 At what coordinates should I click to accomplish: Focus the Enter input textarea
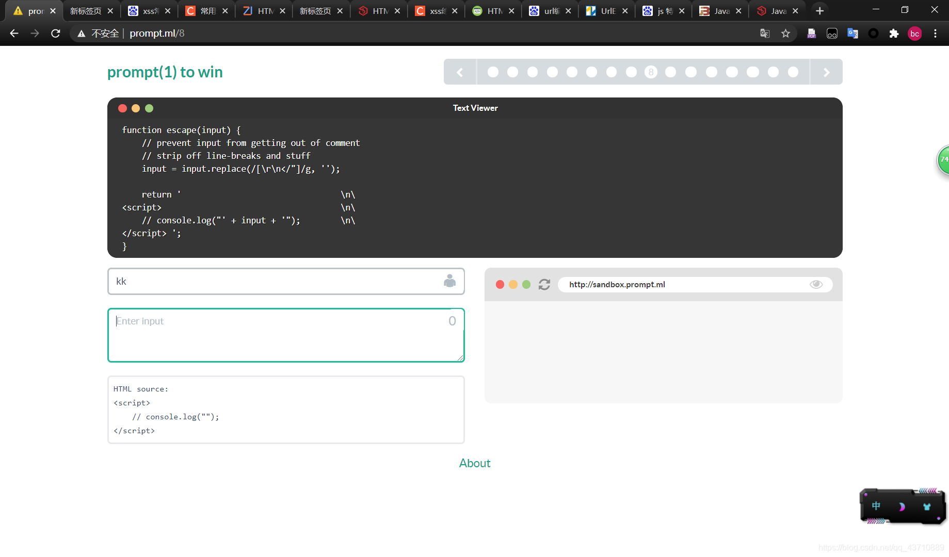tap(286, 335)
